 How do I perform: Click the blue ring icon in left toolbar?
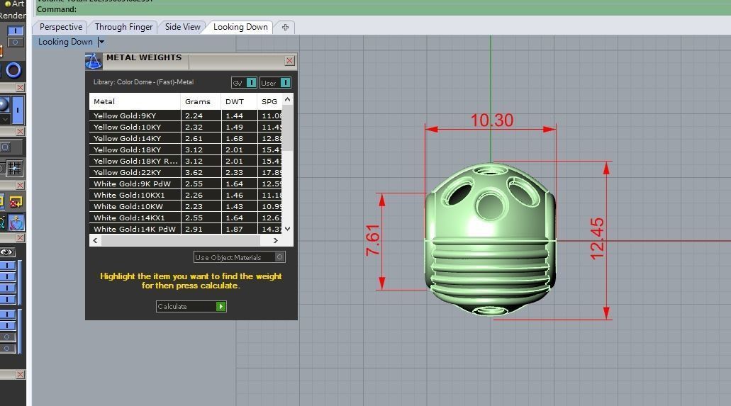pos(13,70)
